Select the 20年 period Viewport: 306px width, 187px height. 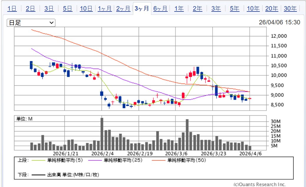coord(272,9)
